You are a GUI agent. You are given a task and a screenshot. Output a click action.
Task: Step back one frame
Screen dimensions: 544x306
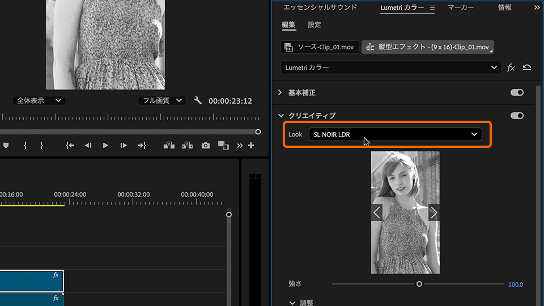[88, 146]
